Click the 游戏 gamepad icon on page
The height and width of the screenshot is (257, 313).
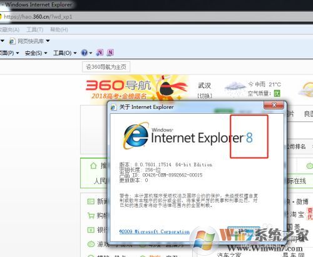tap(91, 244)
